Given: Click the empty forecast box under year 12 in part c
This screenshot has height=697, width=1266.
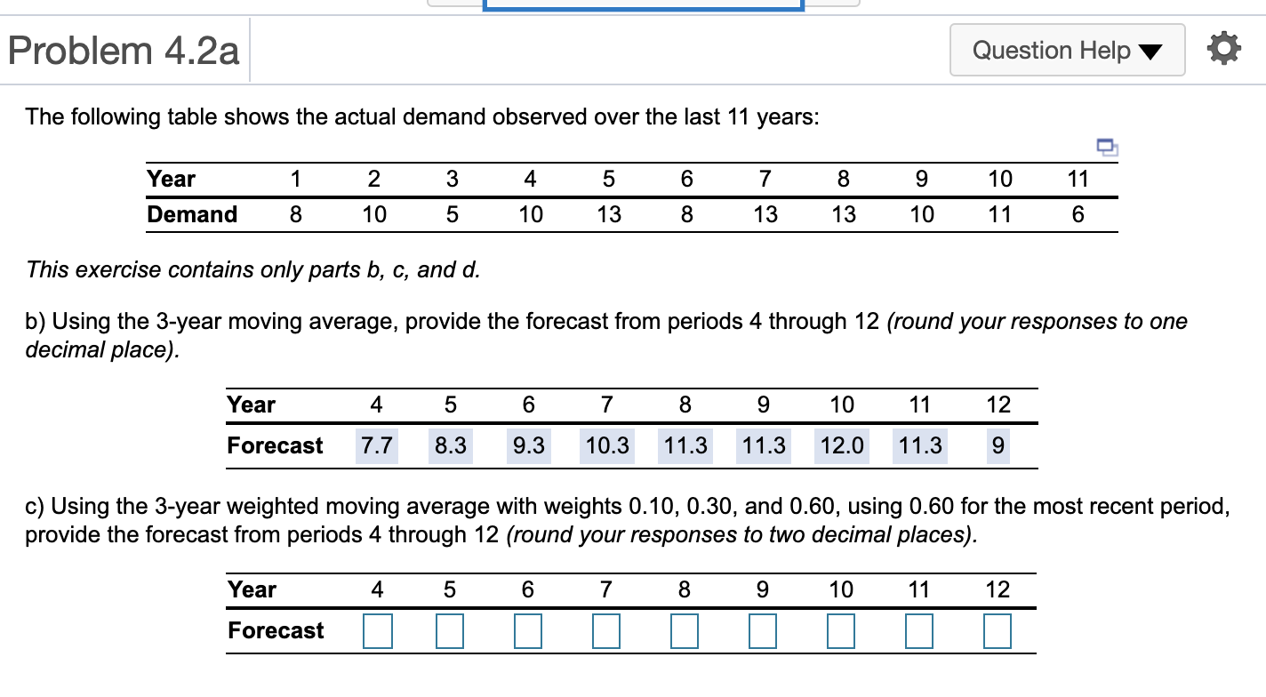Looking at the screenshot, I should [x=998, y=631].
